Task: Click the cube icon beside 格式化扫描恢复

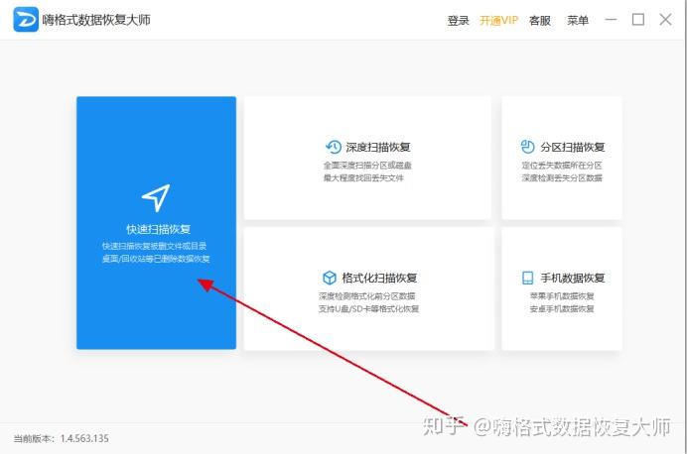Action: pyautogui.click(x=330, y=278)
